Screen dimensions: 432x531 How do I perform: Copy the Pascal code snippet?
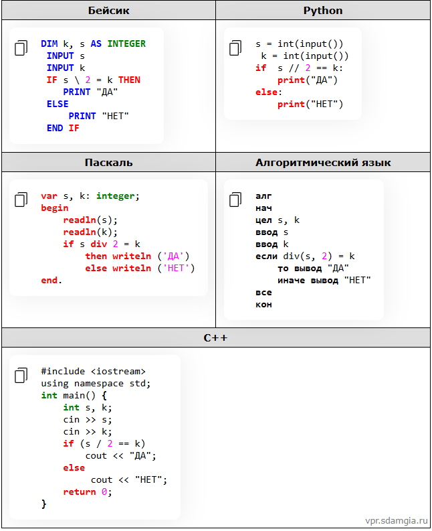tap(21, 200)
